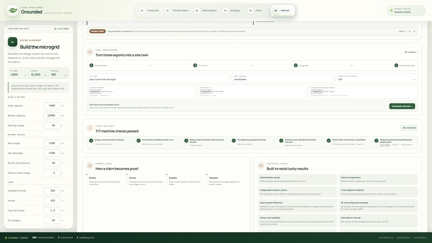
Task: Open the Living twin tab
Action: pos(150,11)
